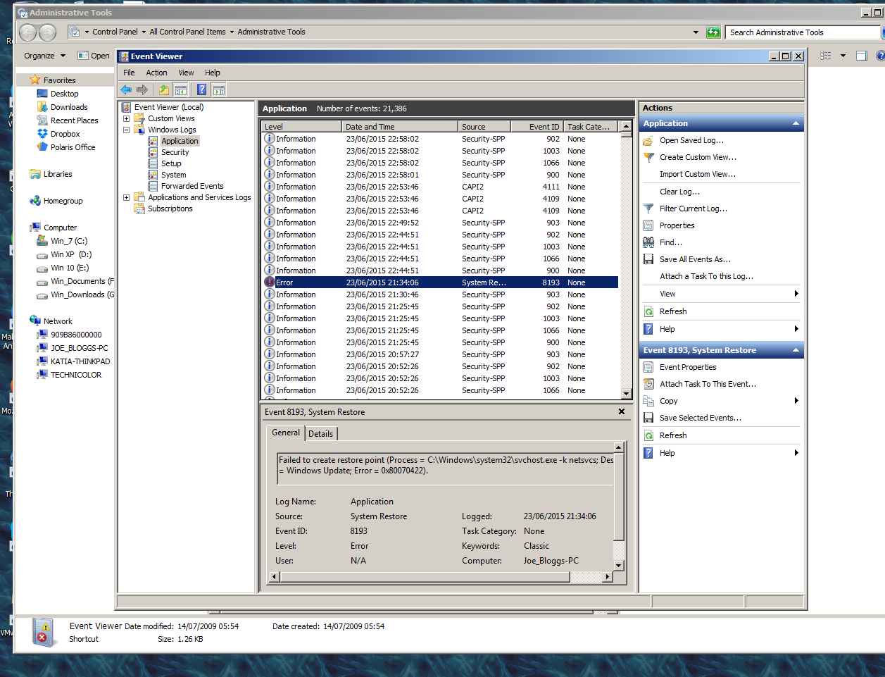Open the Action menu
Screen dimensions: 885x677
[x=156, y=73]
